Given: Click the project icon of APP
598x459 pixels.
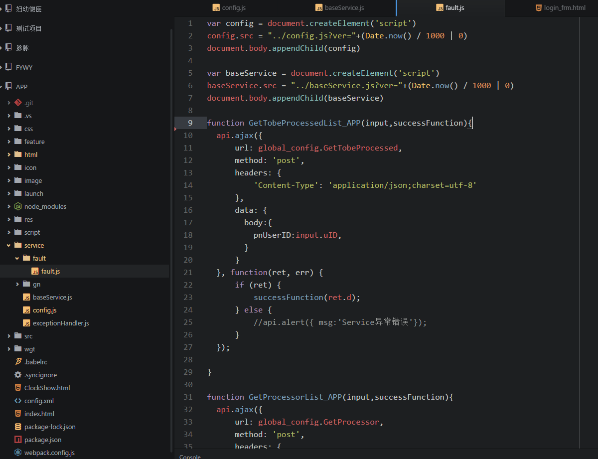Looking at the screenshot, I should point(8,86).
